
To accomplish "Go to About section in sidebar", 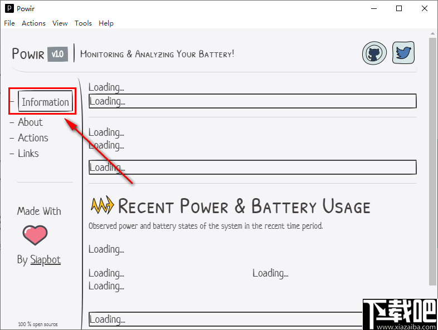I will [x=30, y=122].
